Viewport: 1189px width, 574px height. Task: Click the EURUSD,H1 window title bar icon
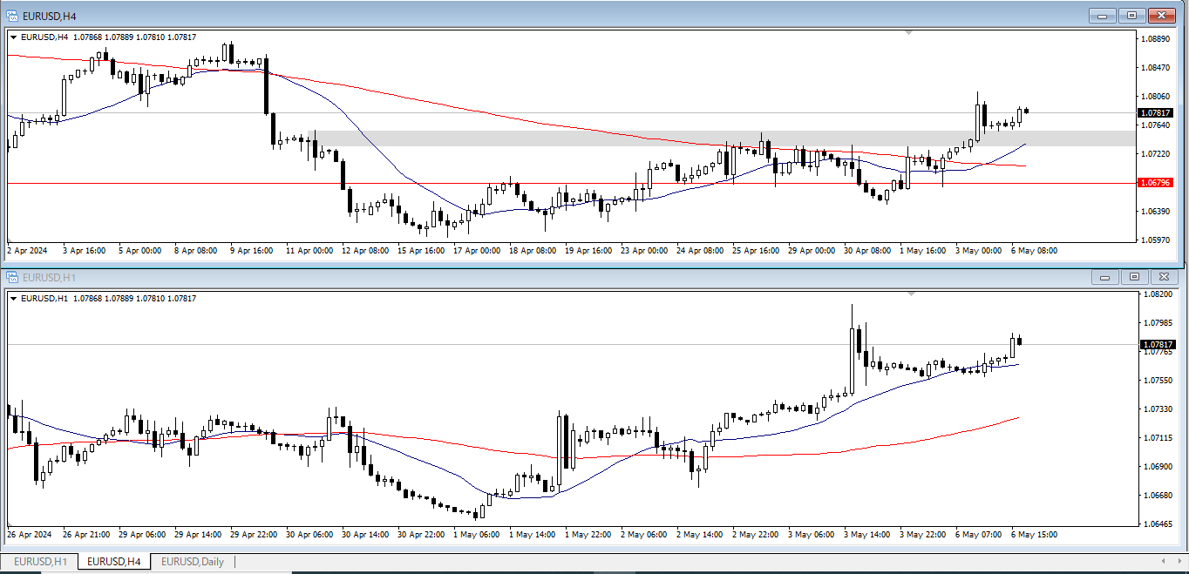pyautogui.click(x=12, y=277)
